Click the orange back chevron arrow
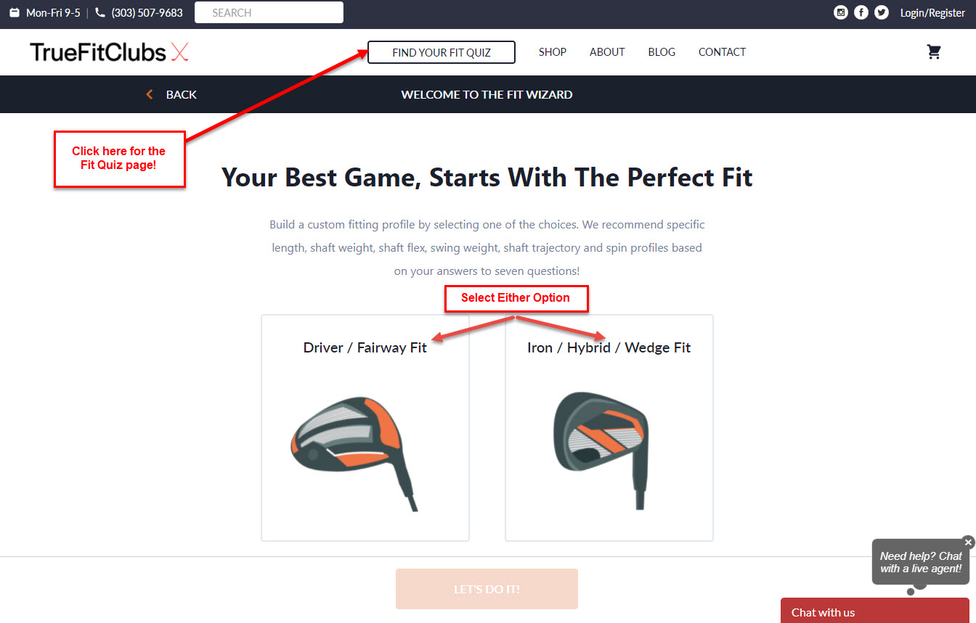The width and height of the screenshot is (976, 623). (x=150, y=94)
